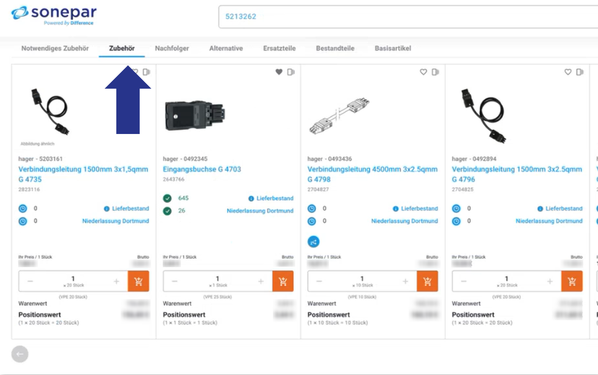Click Niederlassung Dortmund on G 4796 card
Viewport: 598px width, 375px height.
tap(549, 221)
